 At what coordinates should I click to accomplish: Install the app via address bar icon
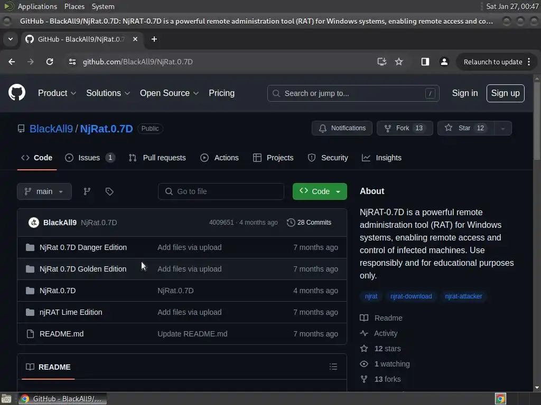(381, 62)
